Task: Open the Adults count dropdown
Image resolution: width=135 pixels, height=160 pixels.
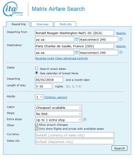Action: tap(39, 97)
